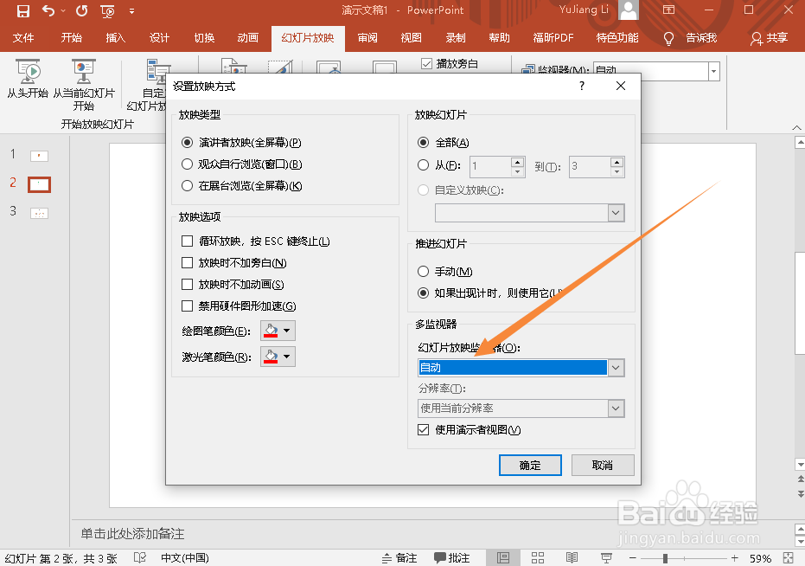Click the Ribbon Display Options icon

pos(668,10)
